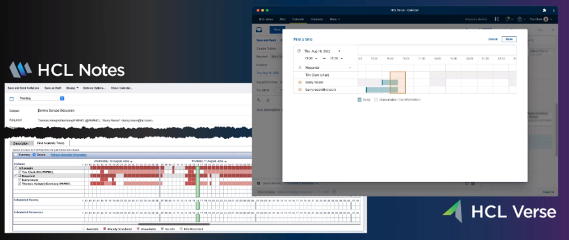Toggle the Online Meeting checkbox in Verse

click(259, 183)
